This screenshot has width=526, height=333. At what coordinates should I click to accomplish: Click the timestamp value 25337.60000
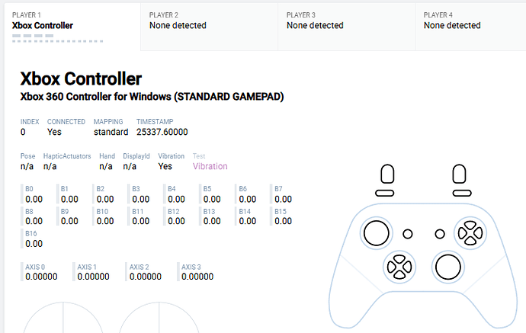(x=162, y=132)
